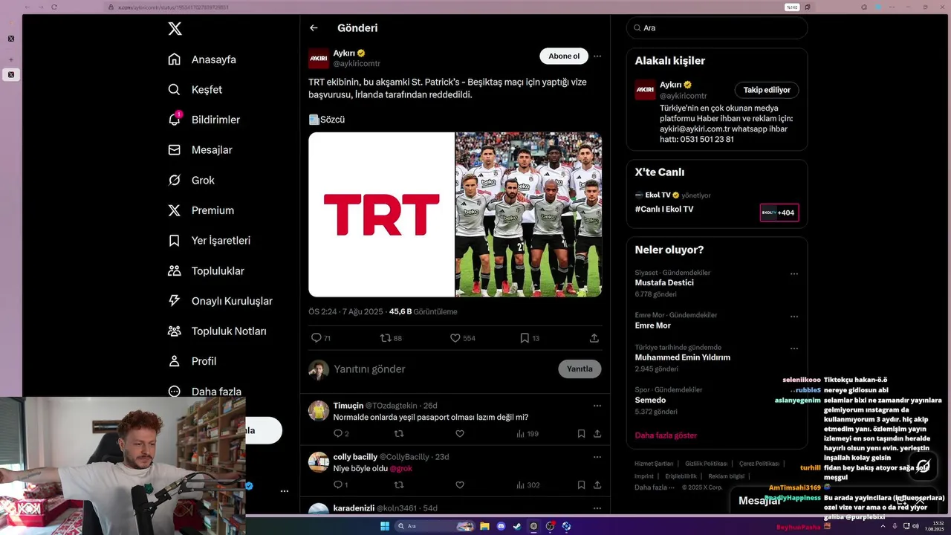Image resolution: width=951 pixels, height=535 pixels.
Task: Open options for Semedo trend
Action: tap(794, 390)
